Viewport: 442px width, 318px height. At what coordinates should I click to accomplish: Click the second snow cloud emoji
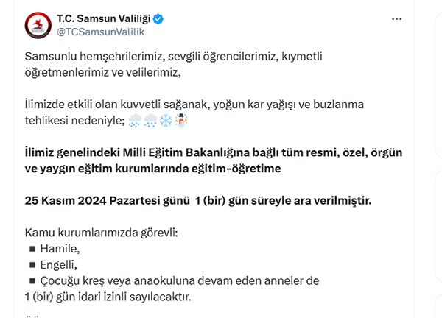point(150,121)
